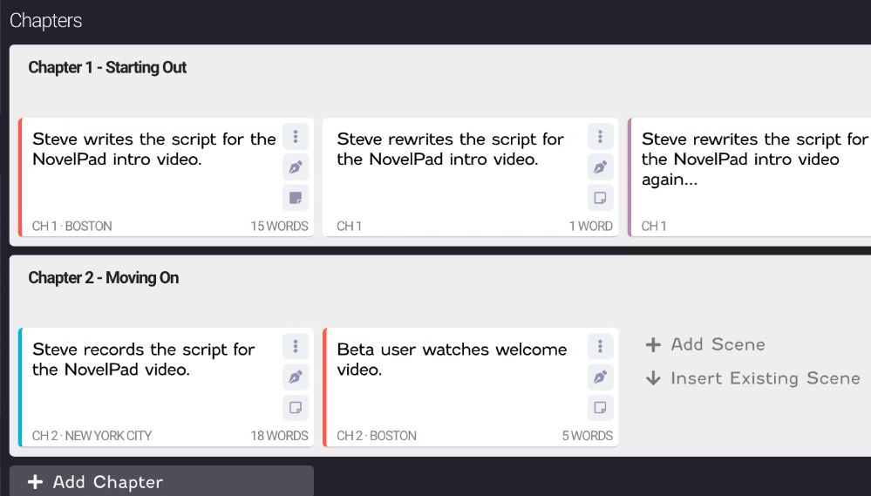Click pen icon on 'Steve writes the script' card
This screenshot has height=496, width=871.
point(296,167)
